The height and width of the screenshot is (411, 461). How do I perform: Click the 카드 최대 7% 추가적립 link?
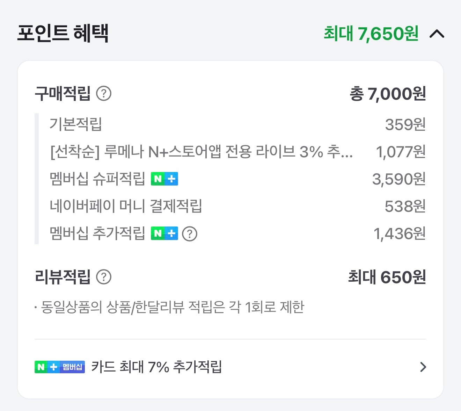click(157, 367)
